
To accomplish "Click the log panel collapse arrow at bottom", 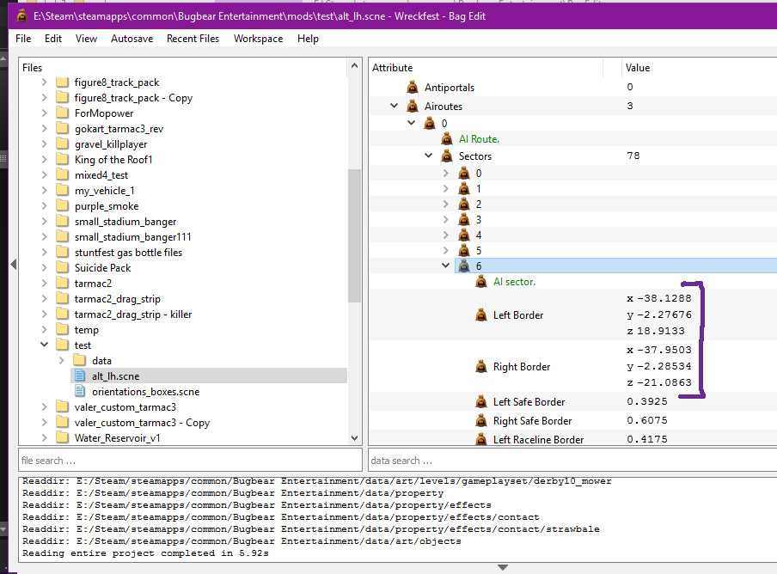I will pyautogui.click(x=503, y=568).
